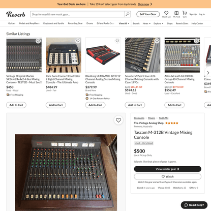Screen dimensions: 211x211
Task: Open the Cart icon
Action: pyautogui.click(x=185, y=13)
